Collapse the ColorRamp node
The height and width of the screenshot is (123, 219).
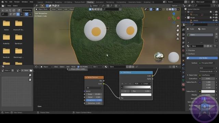click(x=121, y=72)
